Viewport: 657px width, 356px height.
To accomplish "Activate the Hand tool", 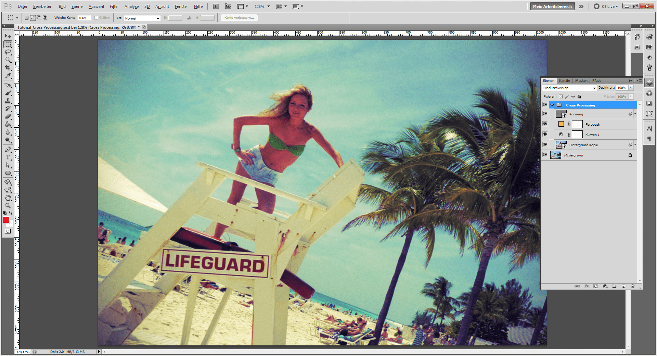I will point(8,198).
